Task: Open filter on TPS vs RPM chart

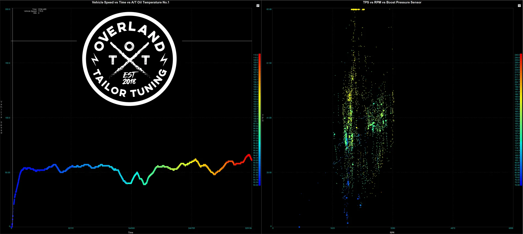Action: point(519,5)
